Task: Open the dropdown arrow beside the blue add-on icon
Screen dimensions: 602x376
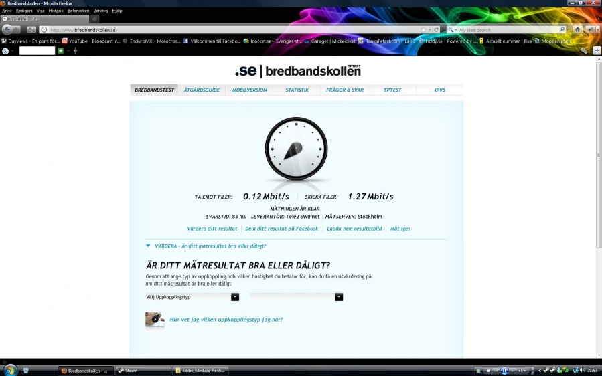Action: [12, 51]
